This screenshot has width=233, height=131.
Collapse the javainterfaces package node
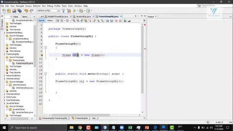click(7, 109)
